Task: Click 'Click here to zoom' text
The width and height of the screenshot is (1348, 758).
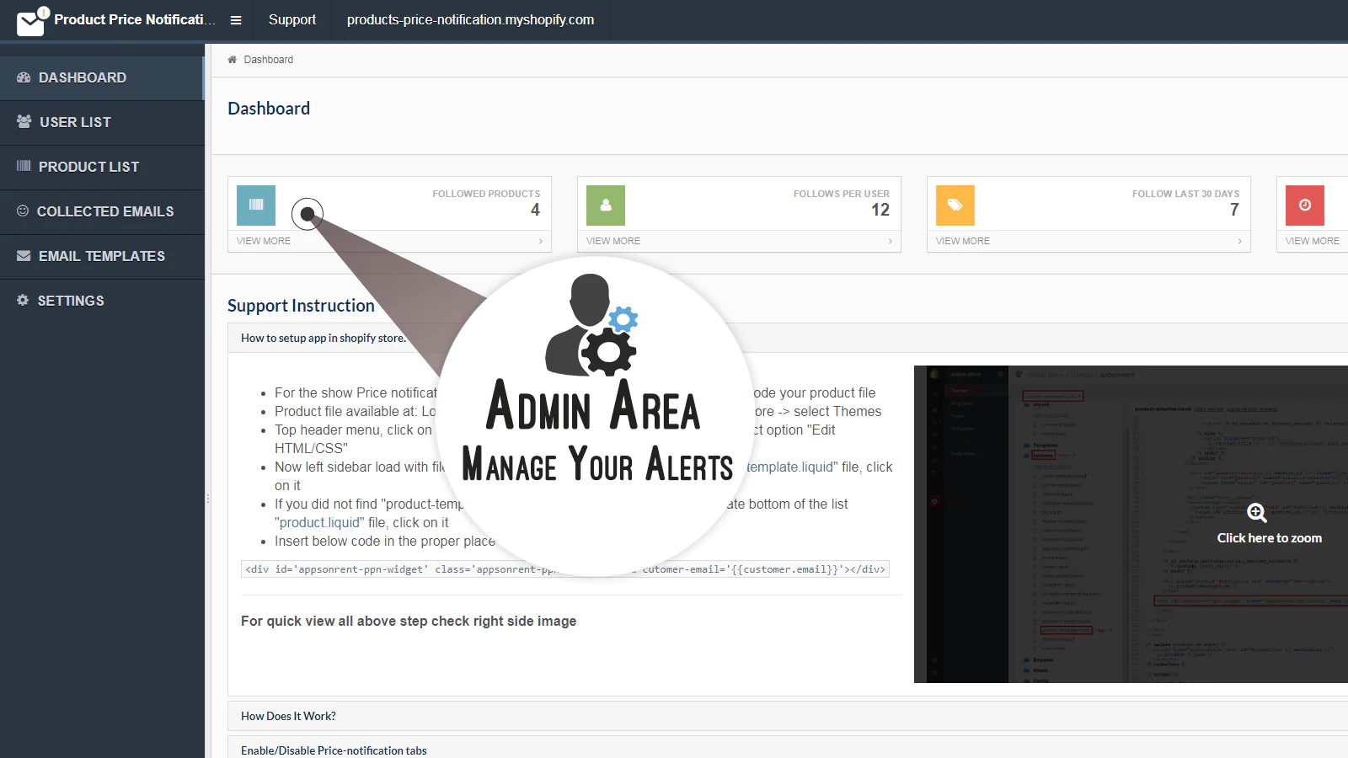Action: [1269, 538]
